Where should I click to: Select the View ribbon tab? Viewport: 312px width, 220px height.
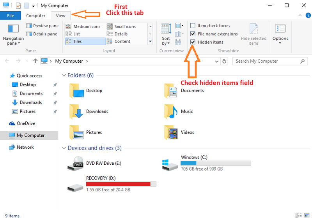(60, 16)
